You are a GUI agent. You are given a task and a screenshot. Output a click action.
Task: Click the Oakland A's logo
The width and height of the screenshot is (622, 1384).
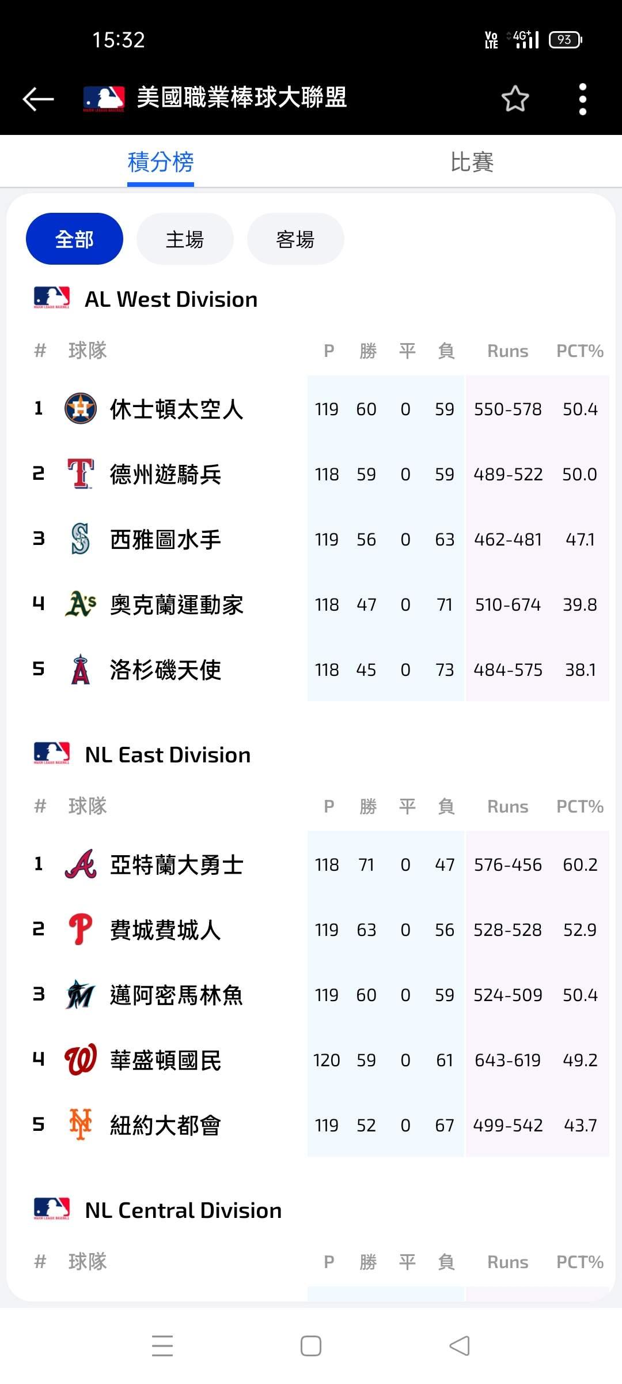click(81, 604)
